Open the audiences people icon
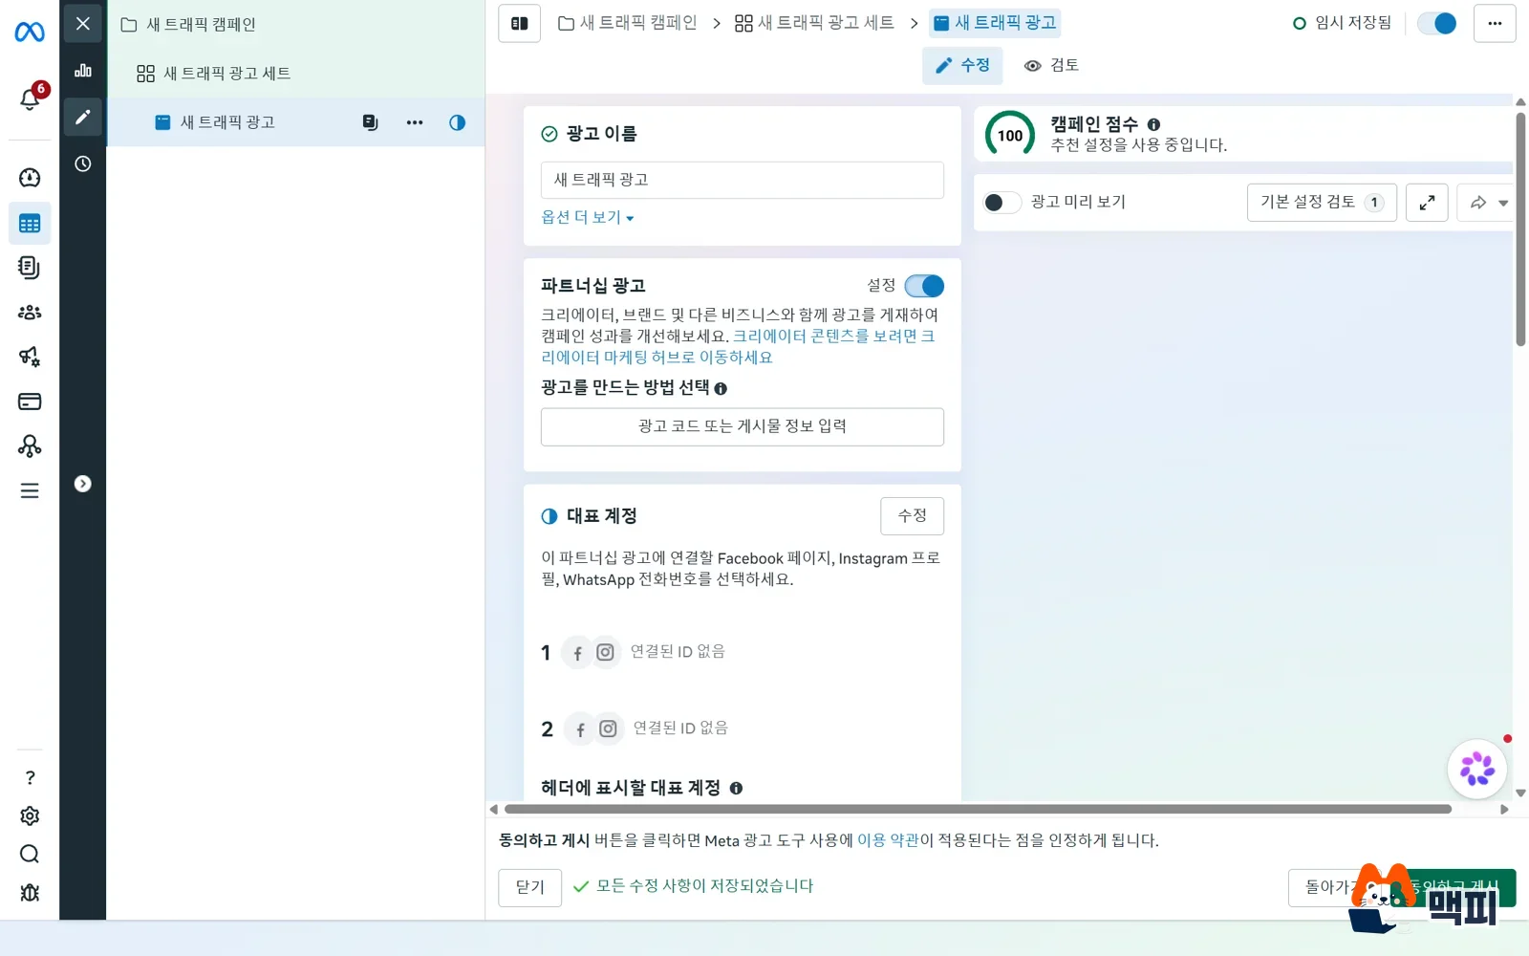1529x956 pixels. pyautogui.click(x=30, y=312)
